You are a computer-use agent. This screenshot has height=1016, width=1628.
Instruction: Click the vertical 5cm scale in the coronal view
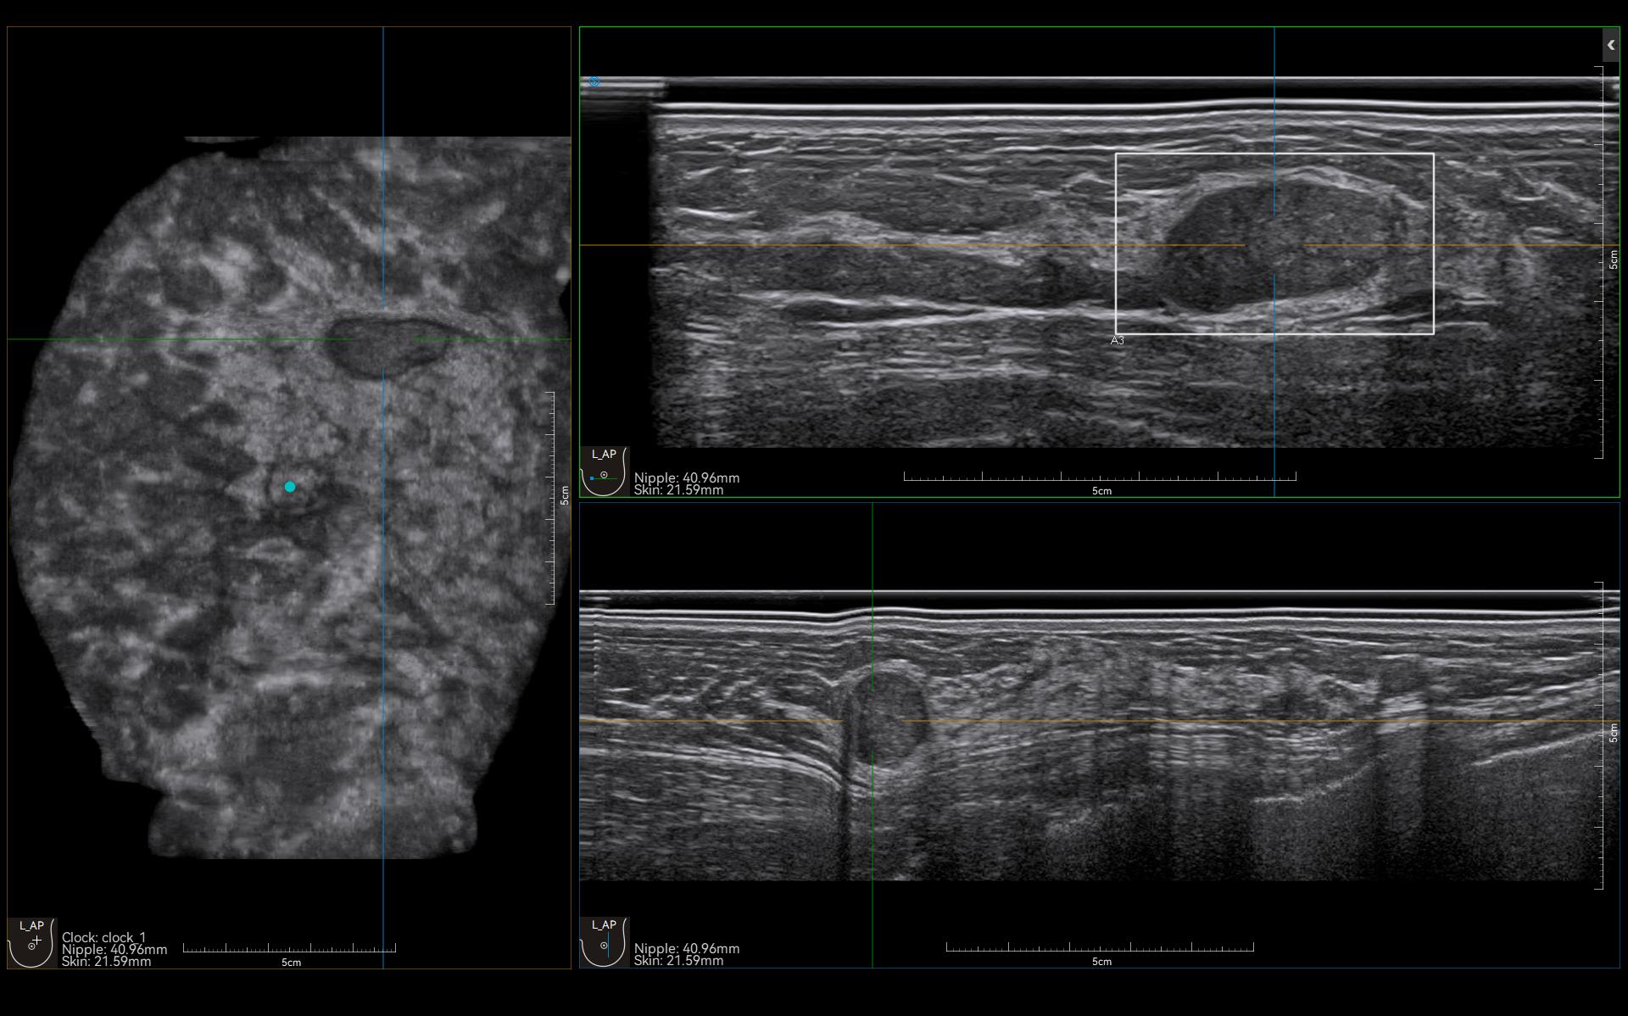tap(552, 497)
